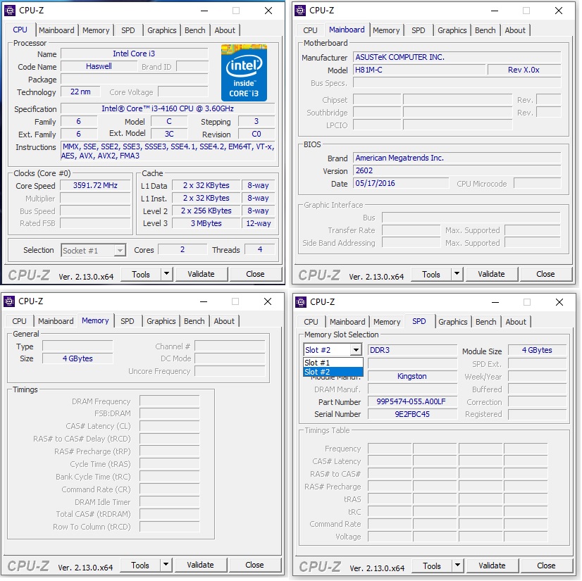Click the Tools button in the SPD window
Screen dimensions: 582x581
pyautogui.click(x=432, y=566)
